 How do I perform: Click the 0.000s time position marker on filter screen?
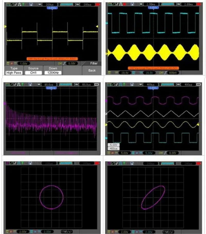[52, 8]
